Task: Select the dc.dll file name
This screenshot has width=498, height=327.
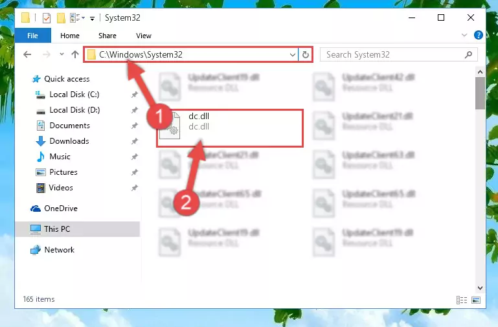Action: (x=199, y=116)
